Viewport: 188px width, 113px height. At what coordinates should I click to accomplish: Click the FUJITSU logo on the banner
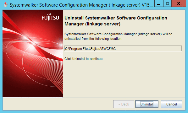coord(50,17)
